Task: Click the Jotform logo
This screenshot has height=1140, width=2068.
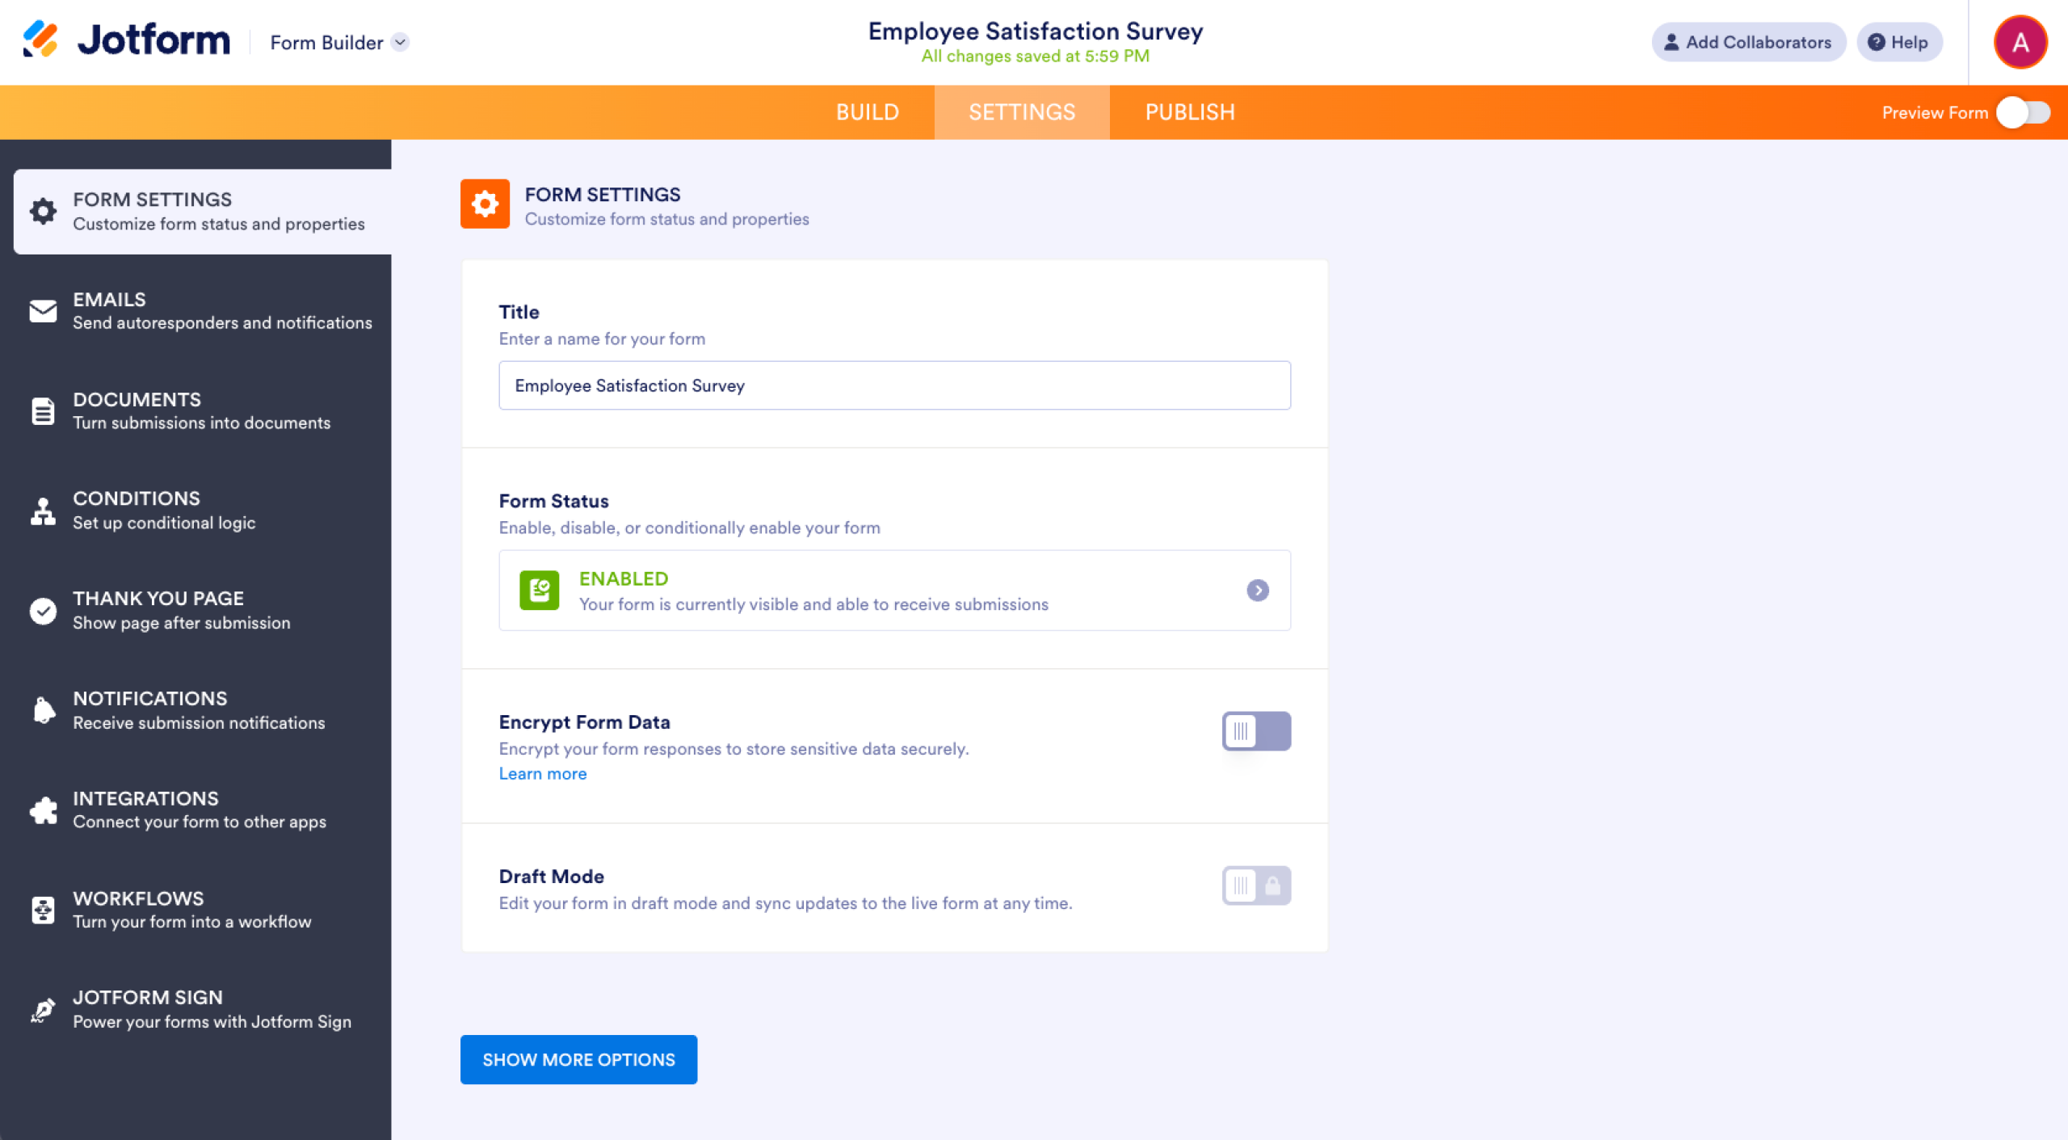Action: [125, 41]
